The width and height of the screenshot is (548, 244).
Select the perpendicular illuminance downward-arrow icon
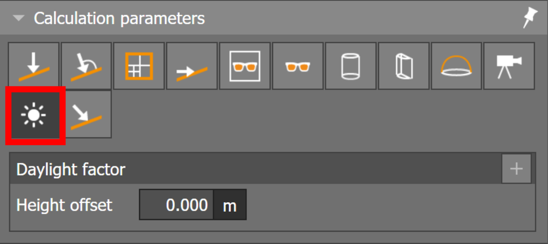tap(34, 66)
